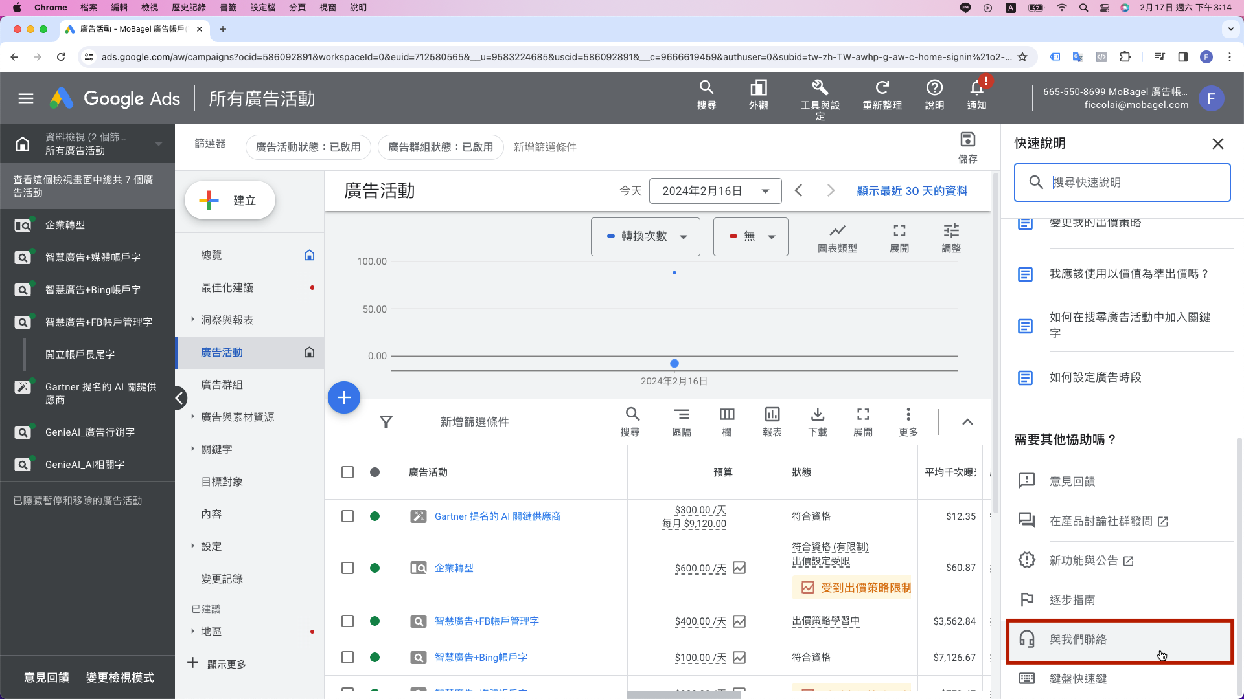The height and width of the screenshot is (699, 1244).
Task: Open Chrome 檔案 menu in macOS menu bar
Action: coord(89,8)
